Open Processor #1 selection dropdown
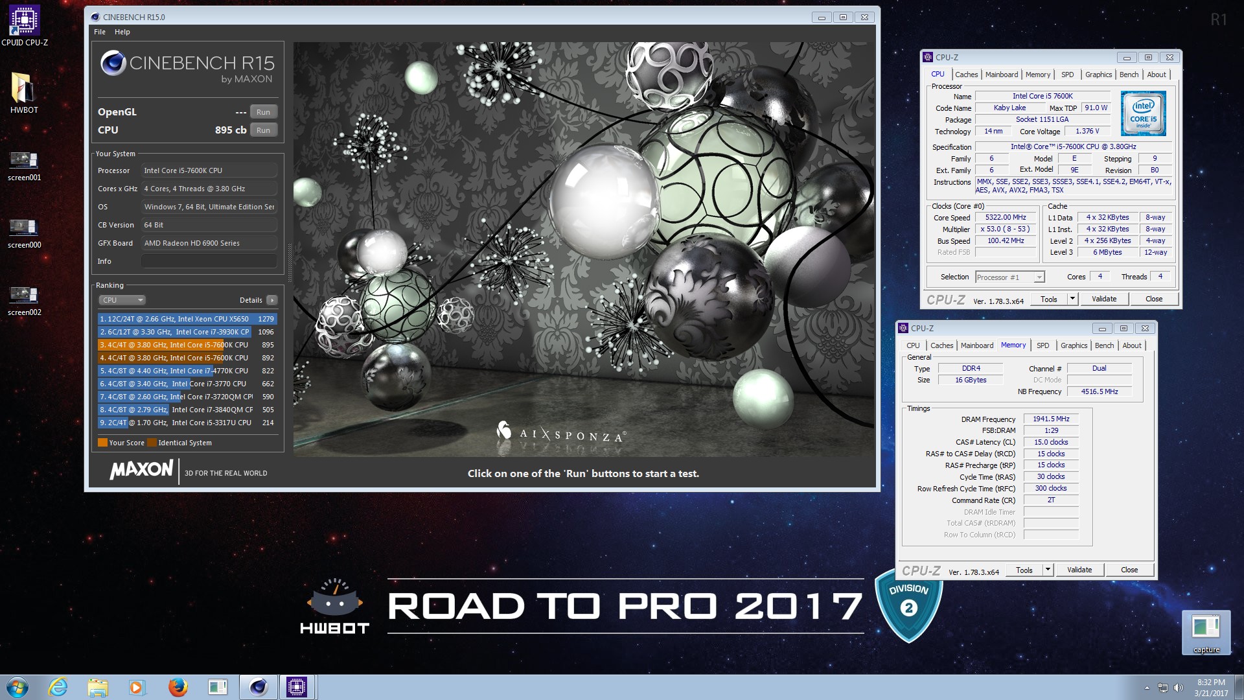Screen dimensions: 1244x700 (x=1009, y=277)
